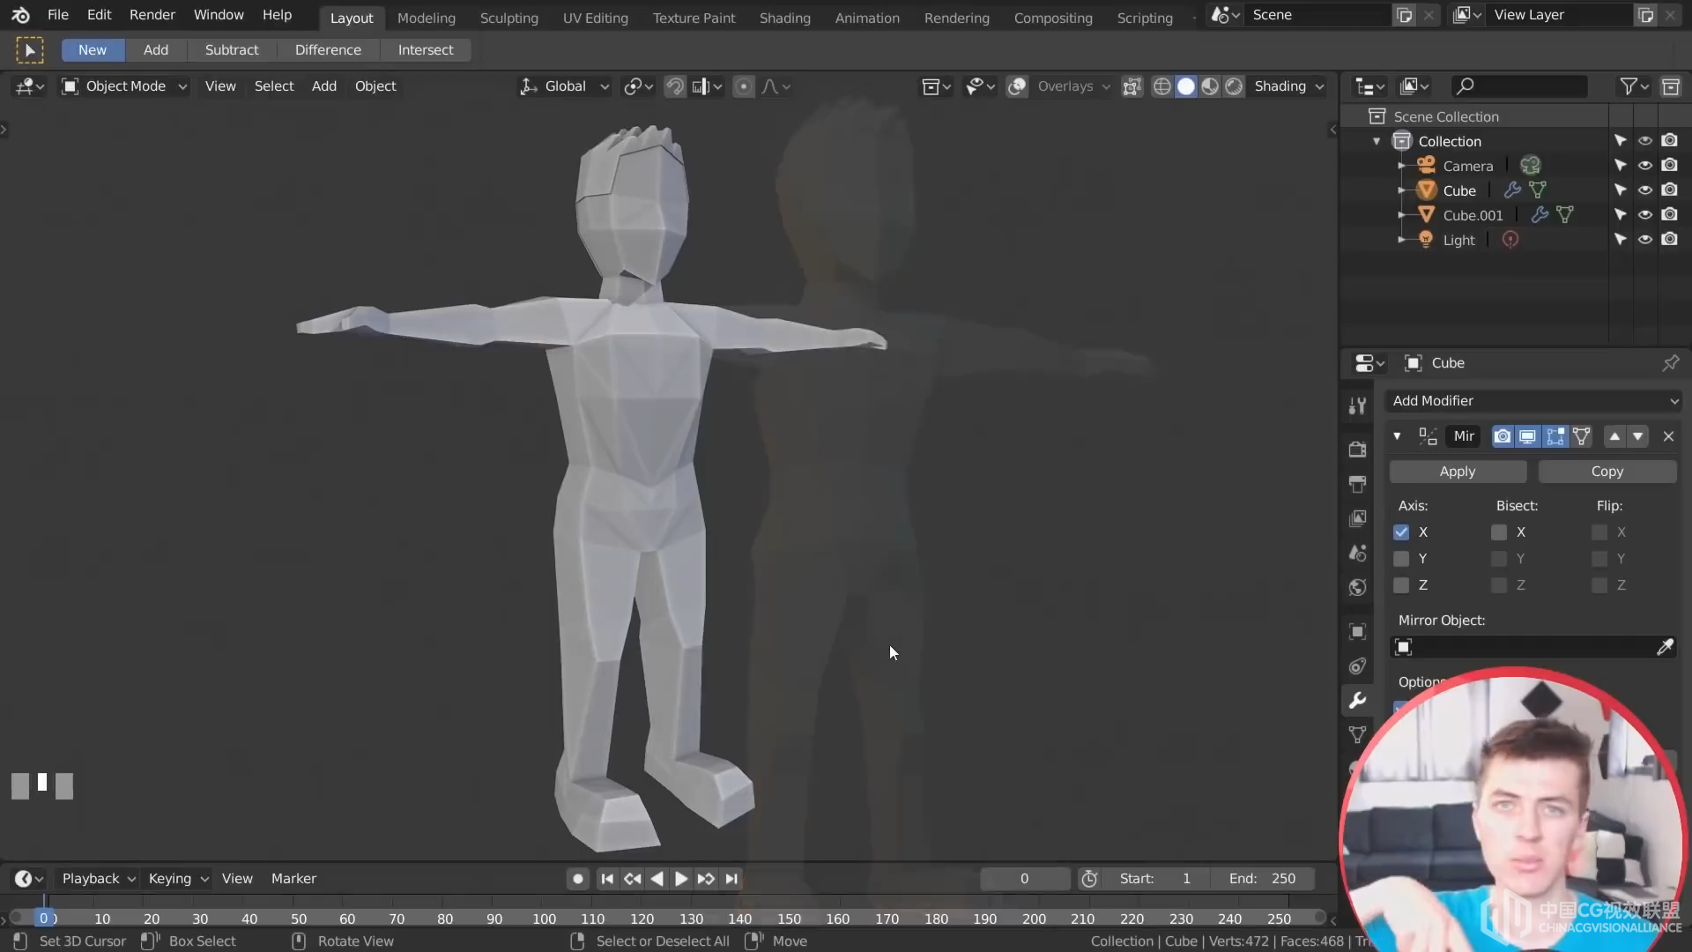Select Intersect selection mode
1692x952 pixels.
(426, 50)
